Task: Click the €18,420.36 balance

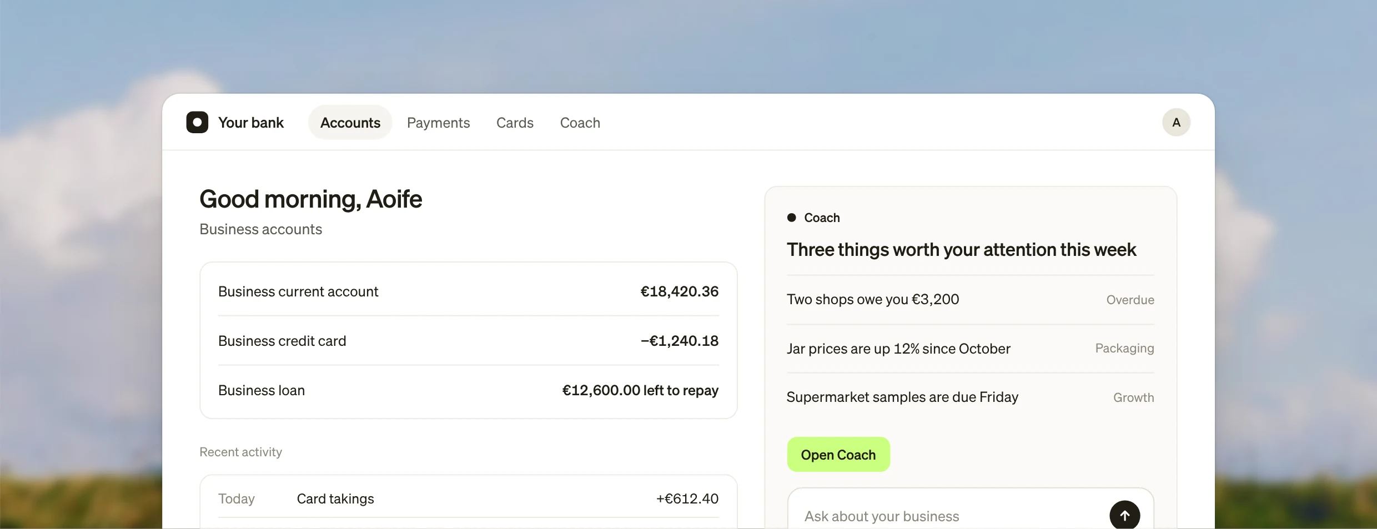Action: click(680, 291)
